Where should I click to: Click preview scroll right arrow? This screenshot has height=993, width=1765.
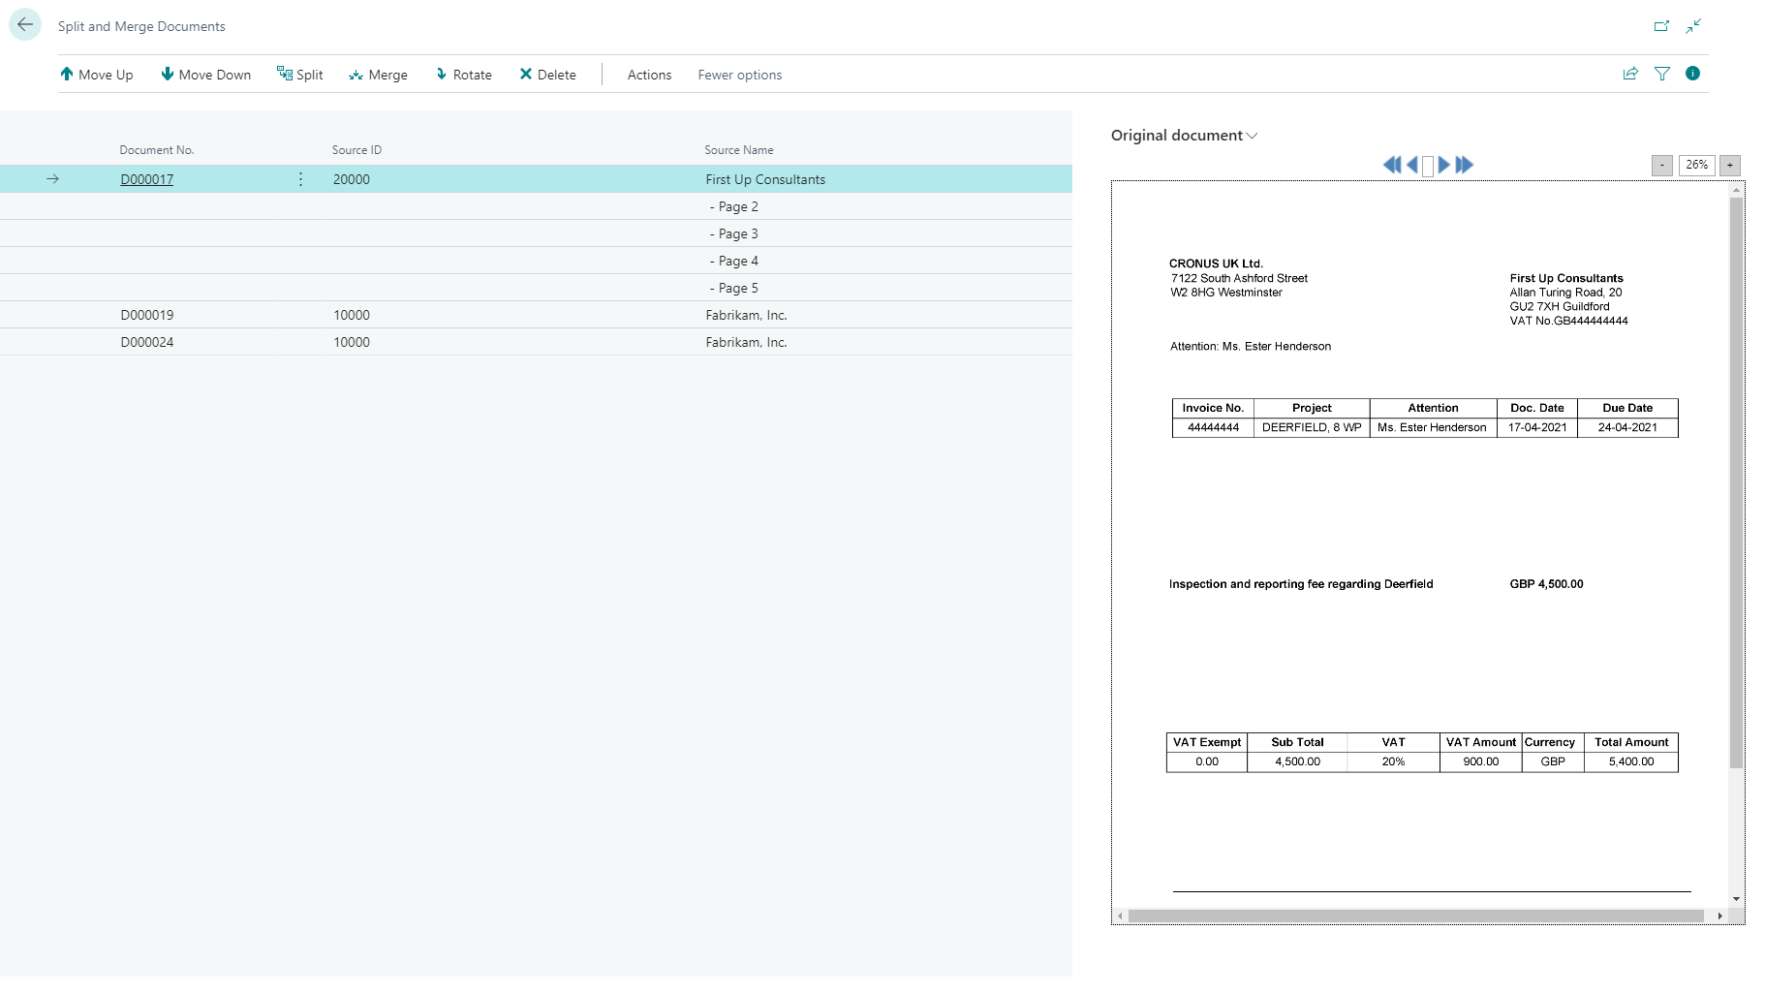pyautogui.click(x=1720, y=915)
